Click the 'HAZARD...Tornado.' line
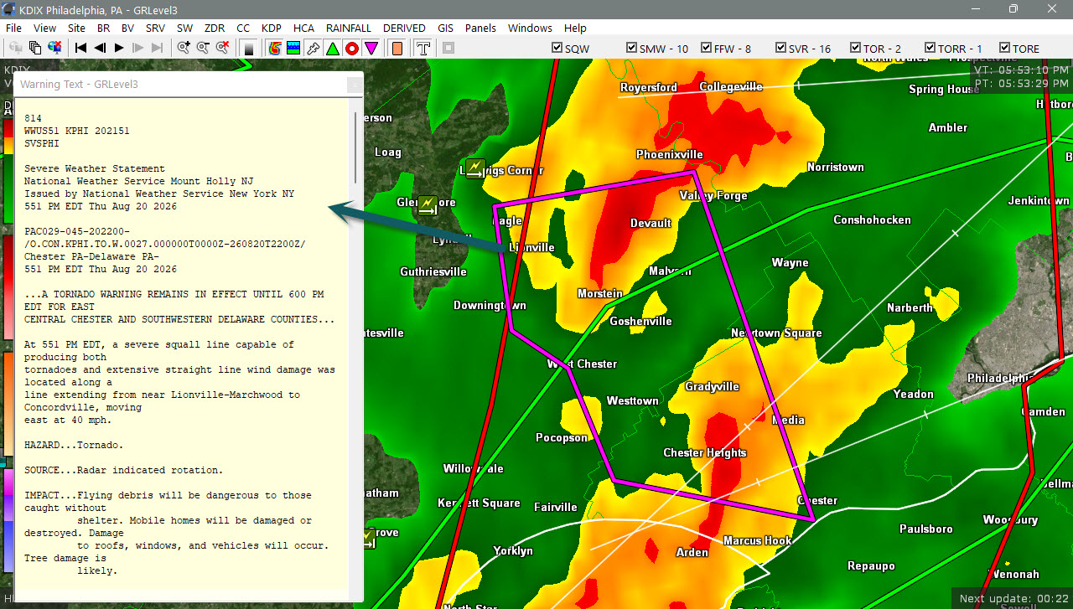This screenshot has height=609, width=1073. coord(74,445)
